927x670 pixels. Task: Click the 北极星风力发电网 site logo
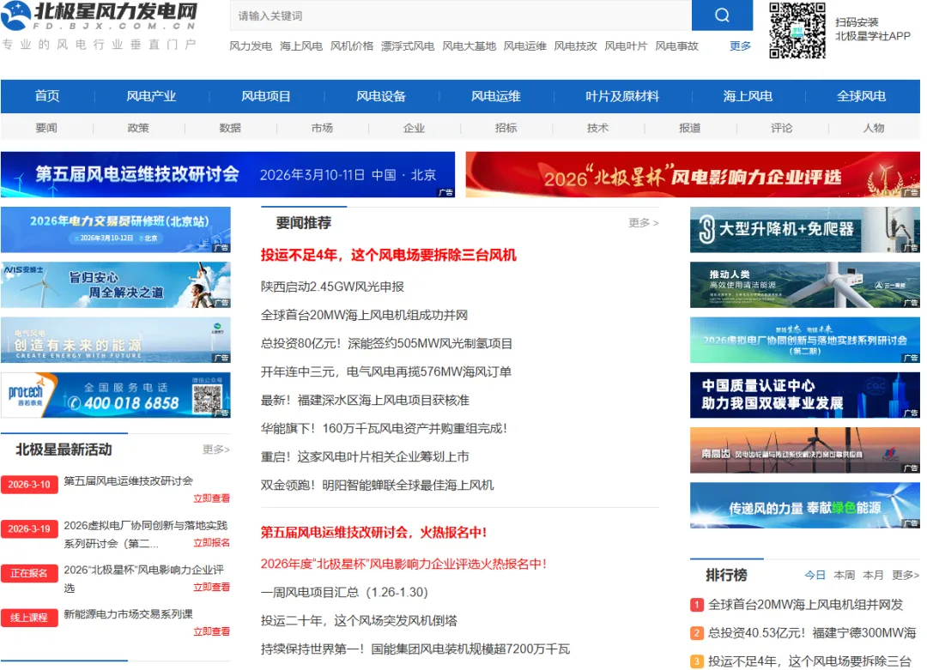[99, 16]
